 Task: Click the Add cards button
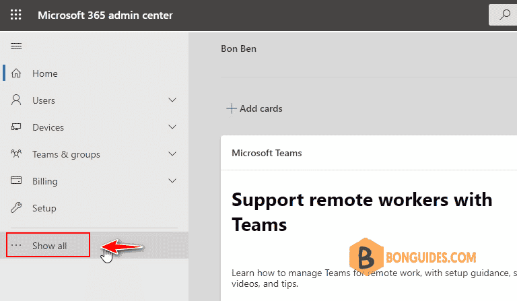(254, 108)
